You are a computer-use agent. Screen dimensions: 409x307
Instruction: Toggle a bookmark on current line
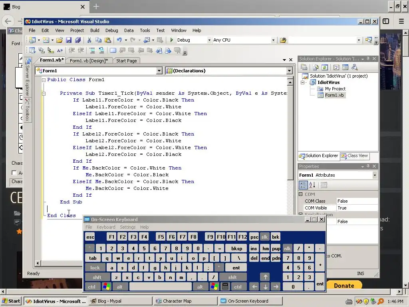coord(113,50)
